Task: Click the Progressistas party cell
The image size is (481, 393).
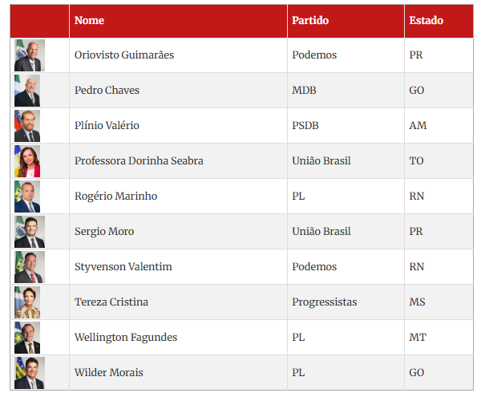Action: (x=325, y=302)
